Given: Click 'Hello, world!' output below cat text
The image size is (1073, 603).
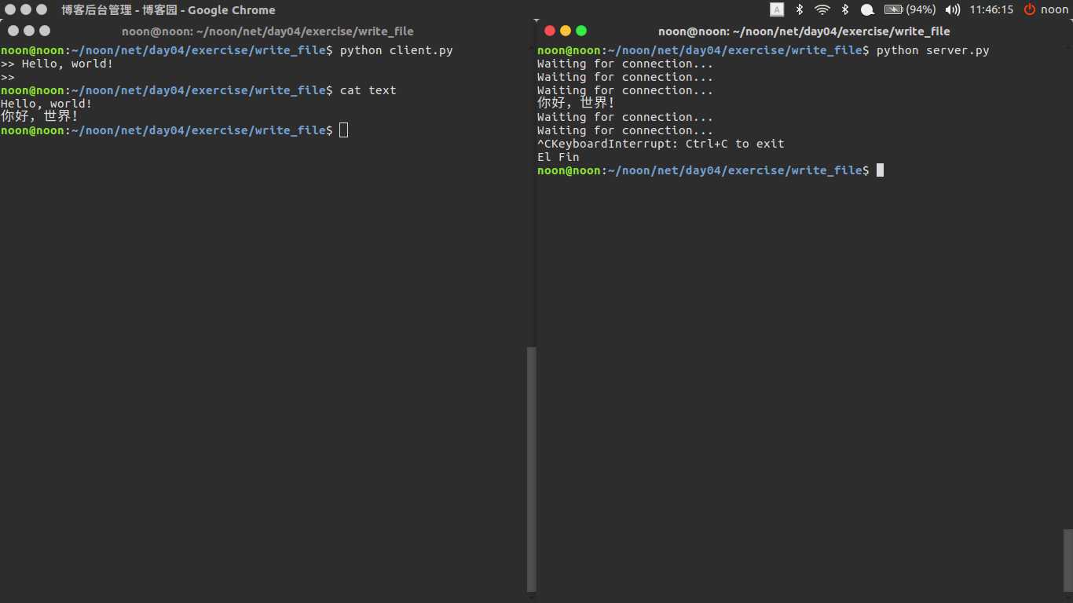Looking at the screenshot, I should pos(46,104).
